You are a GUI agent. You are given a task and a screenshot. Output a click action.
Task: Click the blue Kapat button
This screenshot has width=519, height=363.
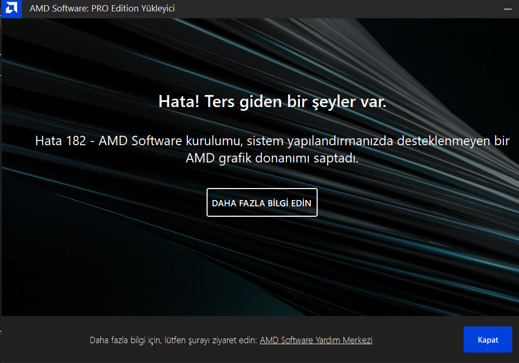[488, 339]
